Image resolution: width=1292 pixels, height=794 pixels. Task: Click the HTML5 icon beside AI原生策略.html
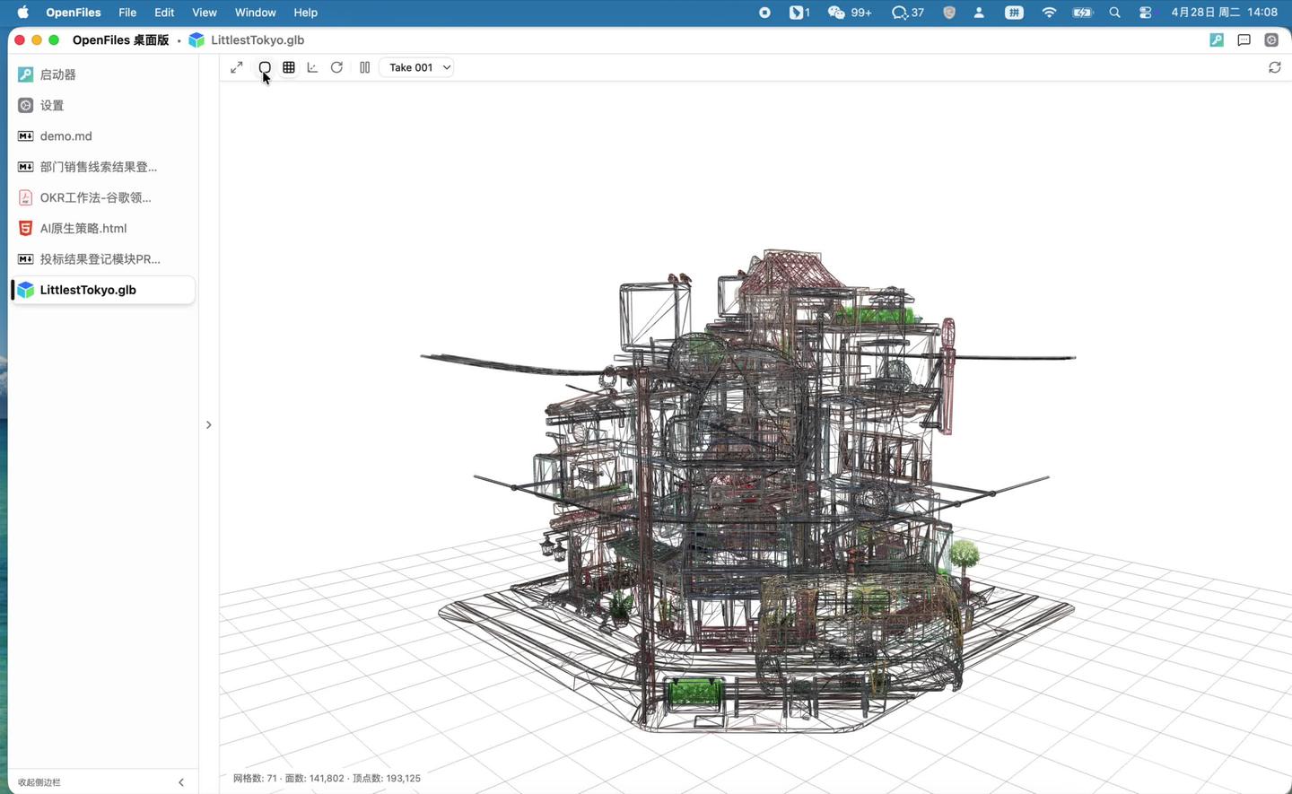(25, 228)
